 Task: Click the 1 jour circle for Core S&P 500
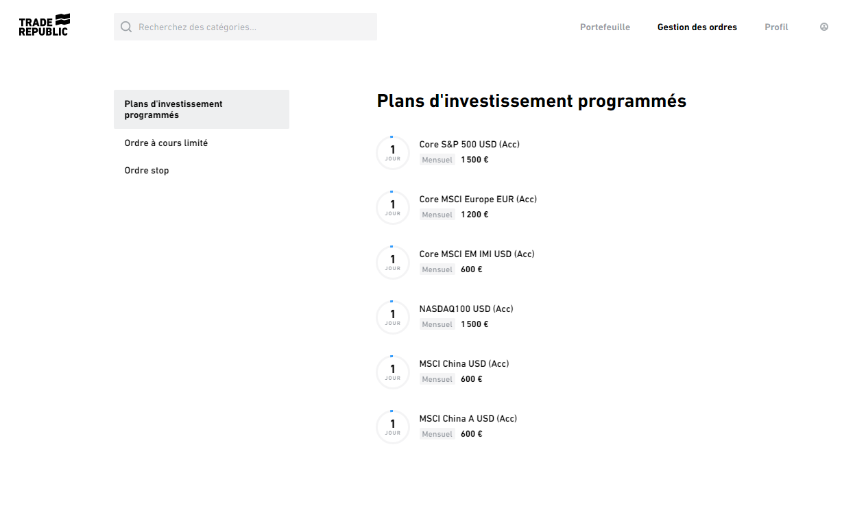pos(393,152)
